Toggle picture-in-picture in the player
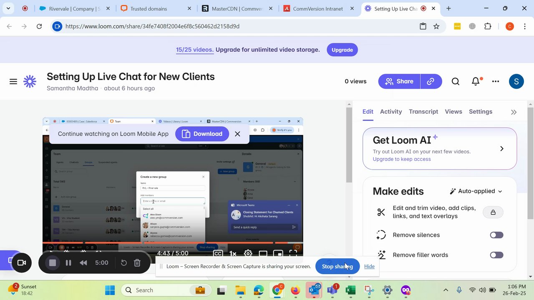The height and width of the screenshot is (300, 534). pyautogui.click(x=278, y=253)
